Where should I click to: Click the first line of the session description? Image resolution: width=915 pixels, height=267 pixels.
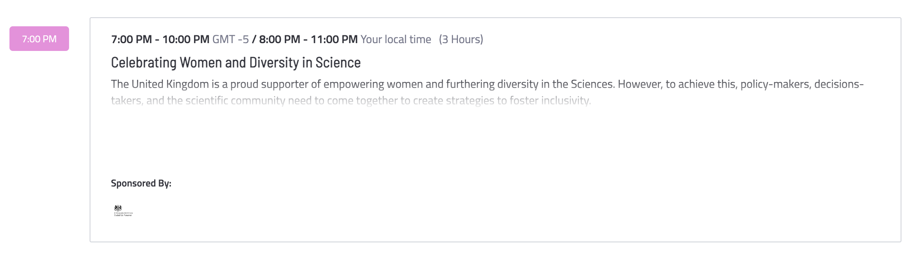click(x=487, y=84)
